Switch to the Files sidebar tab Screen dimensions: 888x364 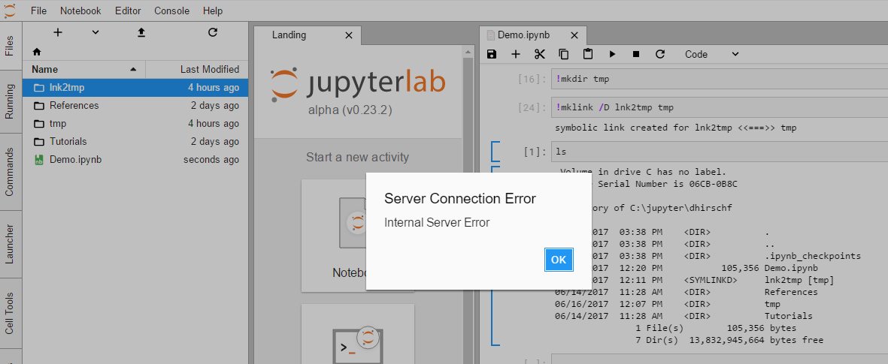(10, 46)
